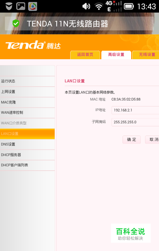Tap the volume speaker status icon
159x251 pixels.
(x=86, y=6)
